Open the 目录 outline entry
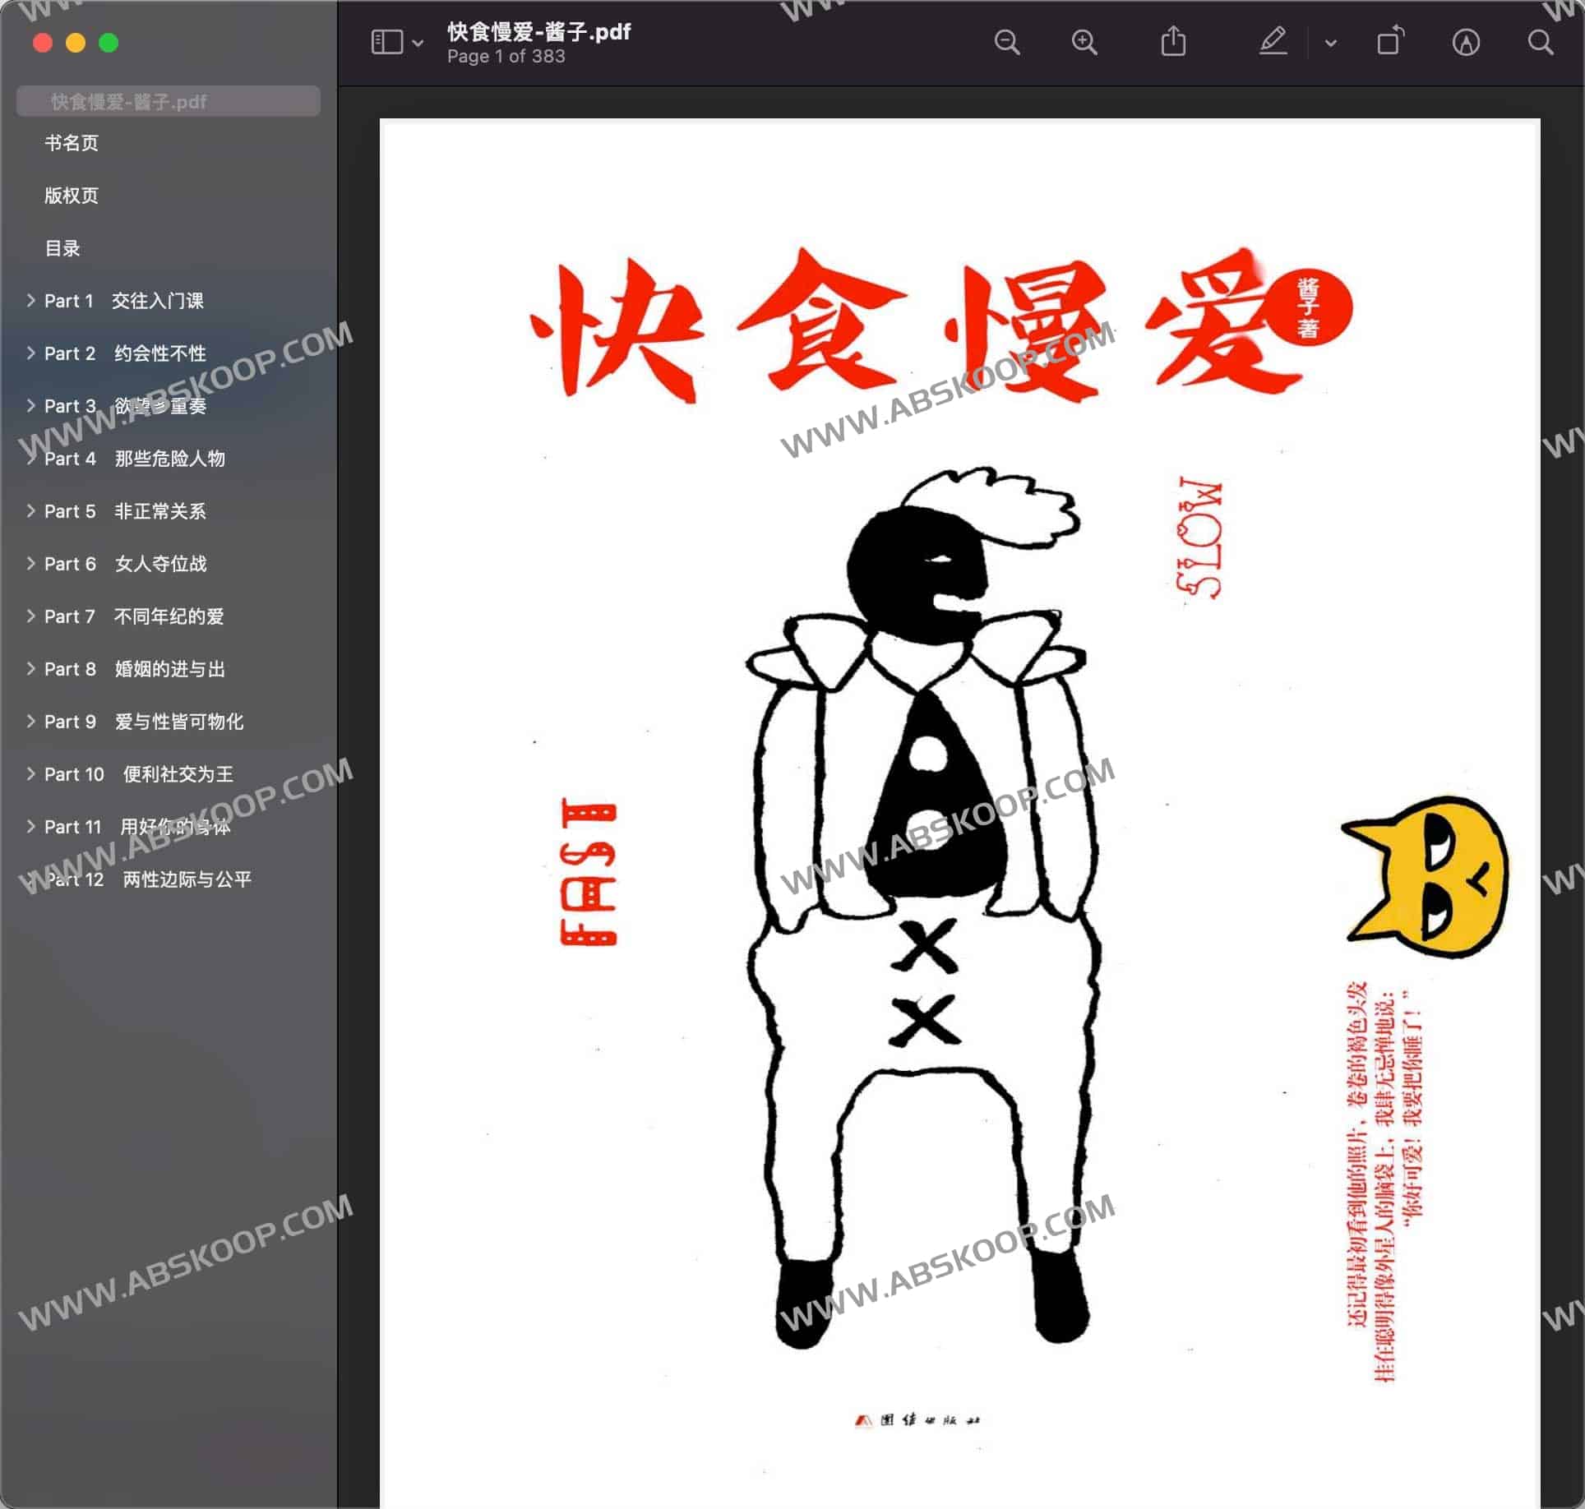 click(62, 248)
